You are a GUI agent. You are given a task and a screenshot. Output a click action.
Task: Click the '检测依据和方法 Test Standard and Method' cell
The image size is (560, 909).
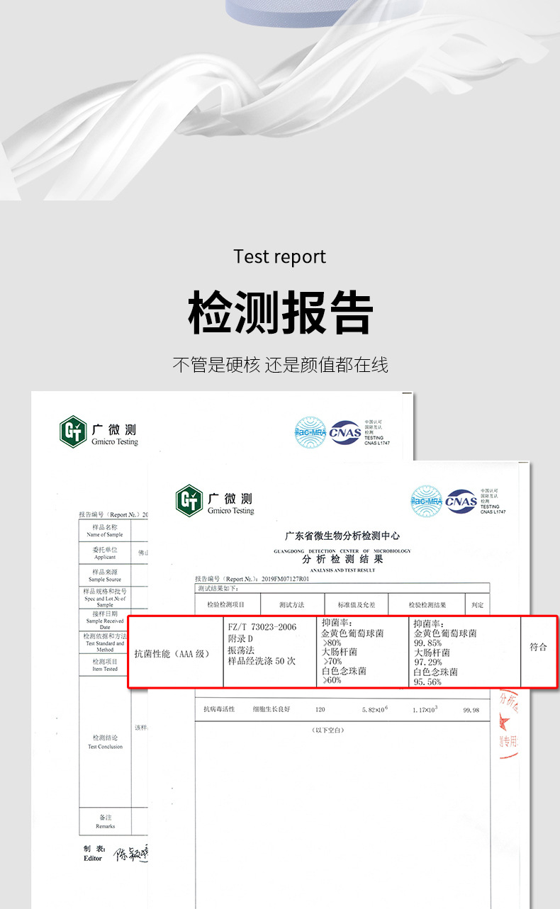click(x=105, y=642)
